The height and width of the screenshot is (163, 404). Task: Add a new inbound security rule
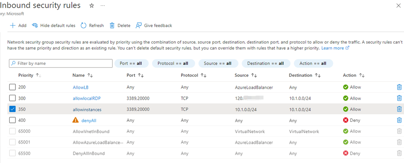[x=18, y=25]
